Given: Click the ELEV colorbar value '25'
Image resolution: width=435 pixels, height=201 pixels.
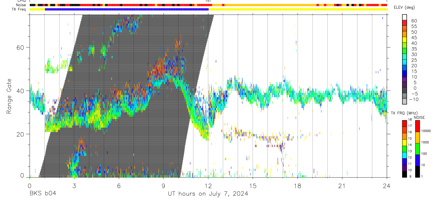Looking at the screenshot, I should click(414, 60).
